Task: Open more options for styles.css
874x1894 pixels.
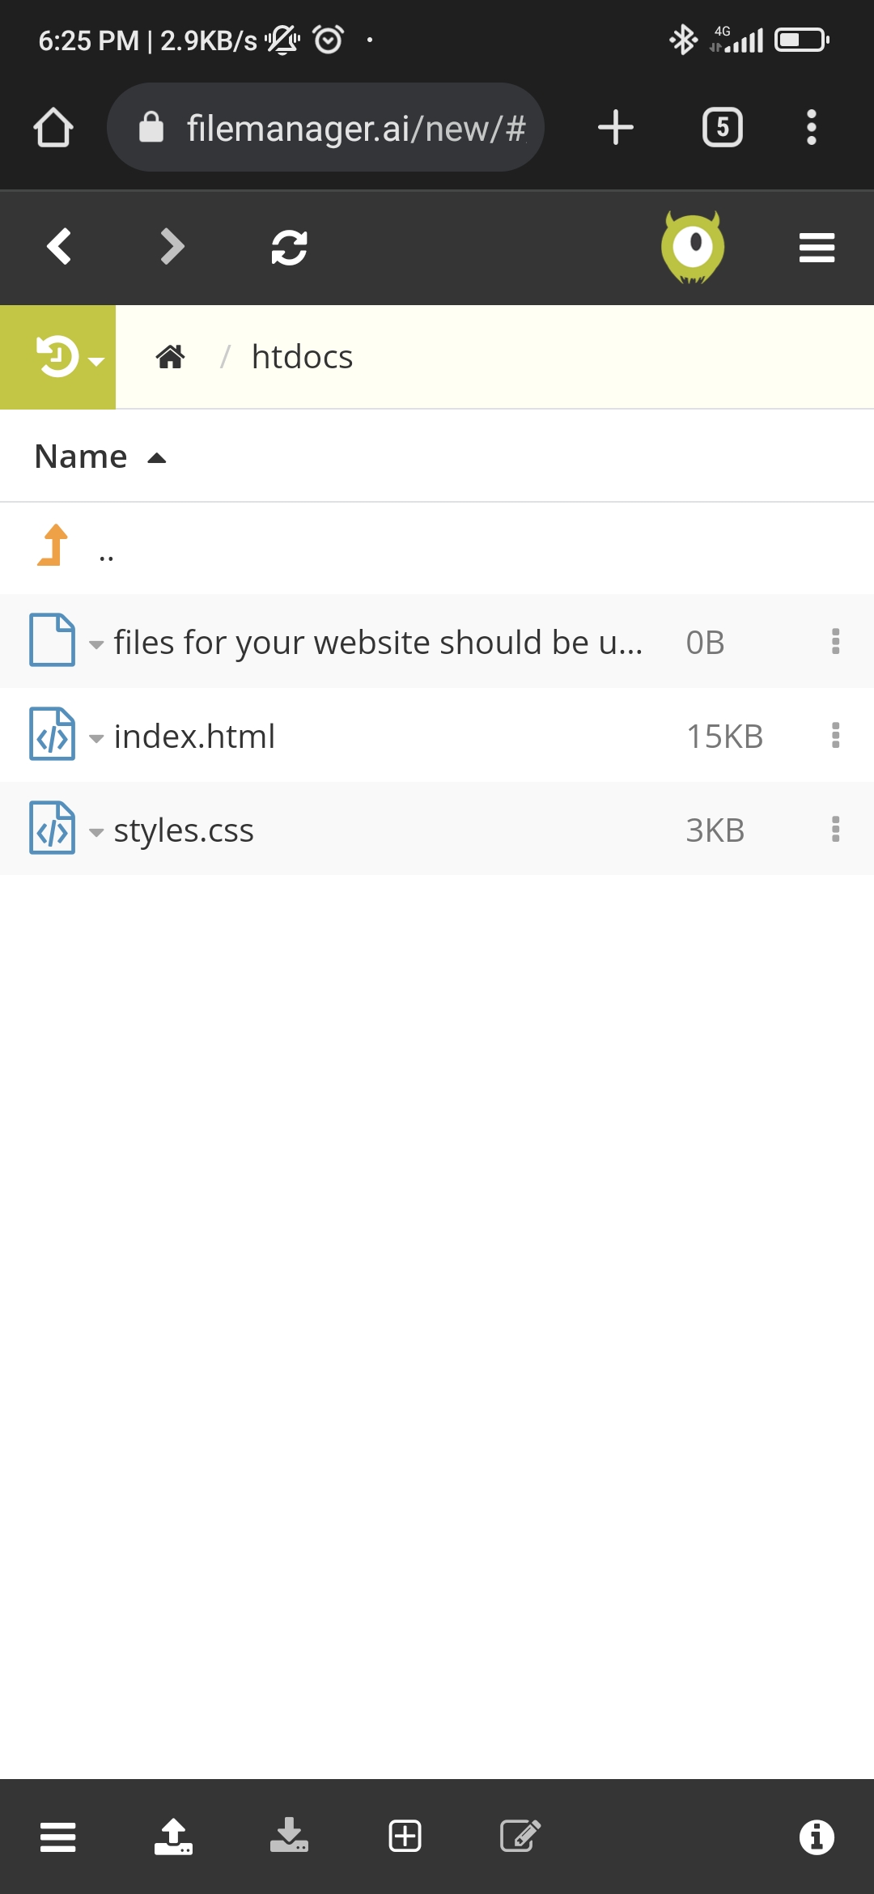Action: click(835, 830)
